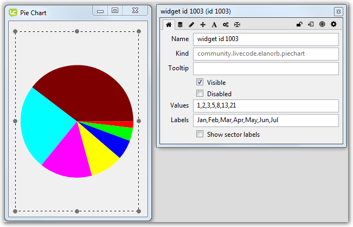Click the Name field
Screen dimensions: 353x227
point(266,39)
